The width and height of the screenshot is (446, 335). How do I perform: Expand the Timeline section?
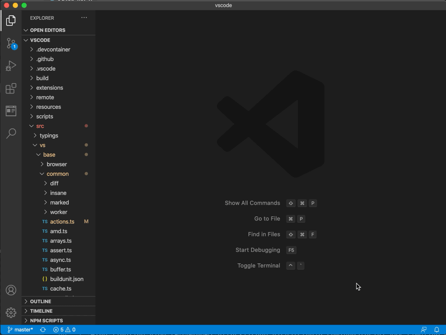[41, 311]
